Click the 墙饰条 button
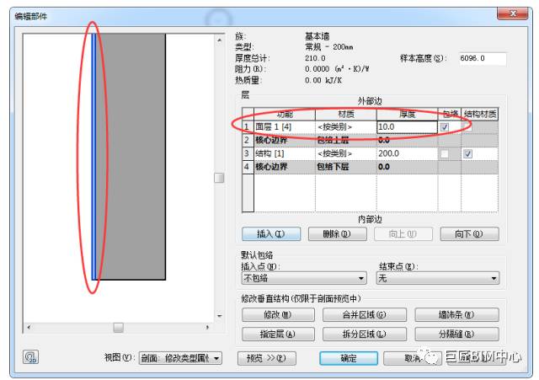The image size is (539, 380). pos(456,314)
